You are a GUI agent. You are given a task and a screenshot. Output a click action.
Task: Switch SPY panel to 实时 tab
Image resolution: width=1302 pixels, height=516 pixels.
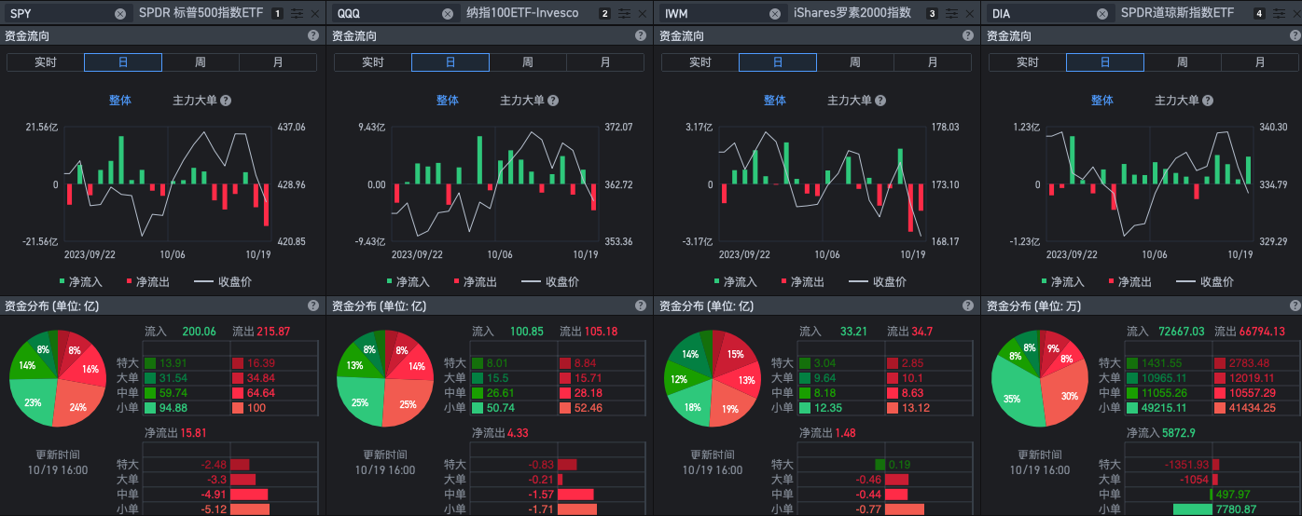coord(46,62)
